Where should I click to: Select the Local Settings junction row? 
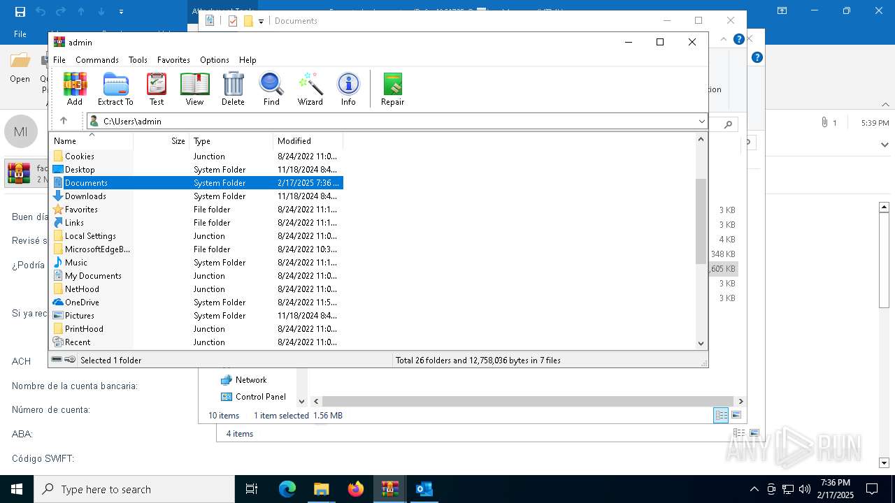coord(196,236)
